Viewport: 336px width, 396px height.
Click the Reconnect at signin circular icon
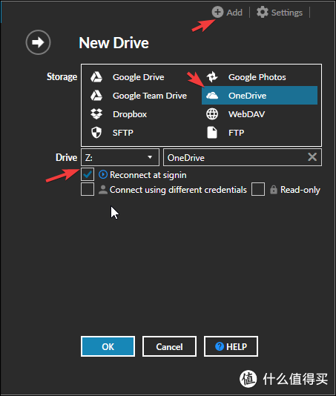coord(103,174)
